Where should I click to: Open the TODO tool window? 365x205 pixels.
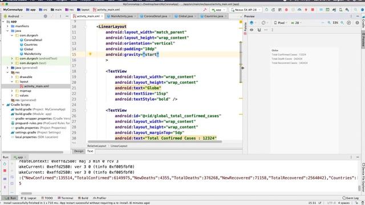[47, 198]
